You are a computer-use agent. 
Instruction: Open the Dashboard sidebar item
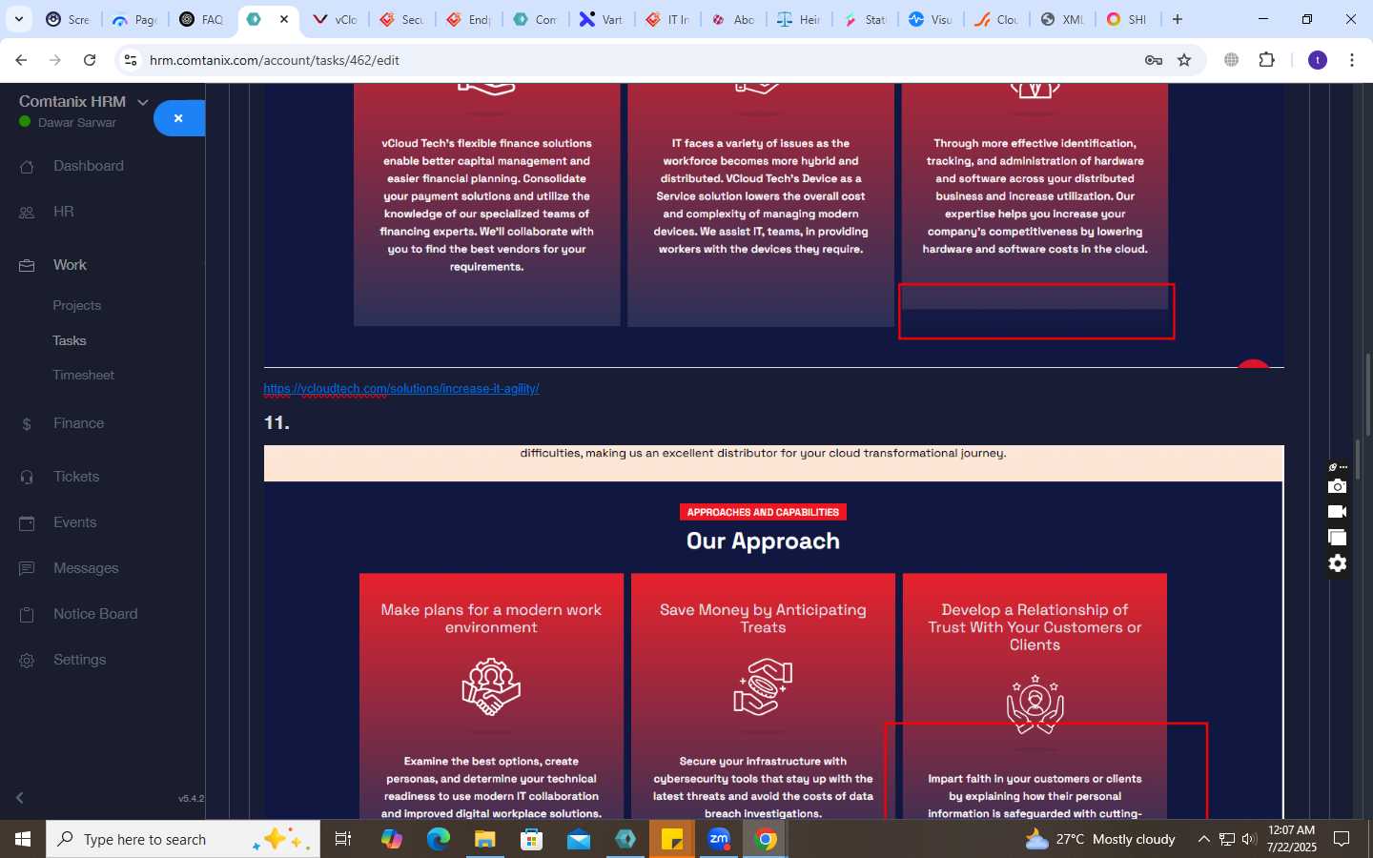(x=89, y=166)
